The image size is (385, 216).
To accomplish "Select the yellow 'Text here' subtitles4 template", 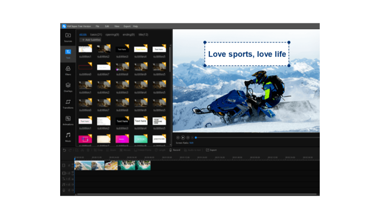I will pos(141,49).
